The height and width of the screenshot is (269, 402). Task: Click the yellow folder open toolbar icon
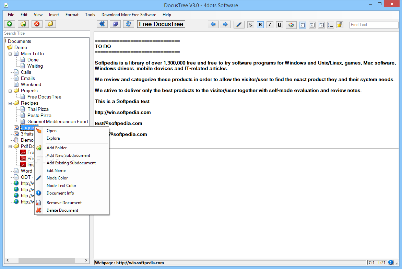click(x=50, y=24)
